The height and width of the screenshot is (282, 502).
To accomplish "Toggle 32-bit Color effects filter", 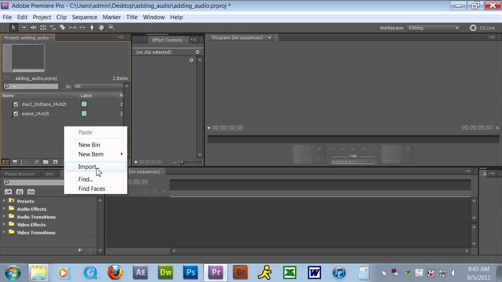I will [20, 192].
